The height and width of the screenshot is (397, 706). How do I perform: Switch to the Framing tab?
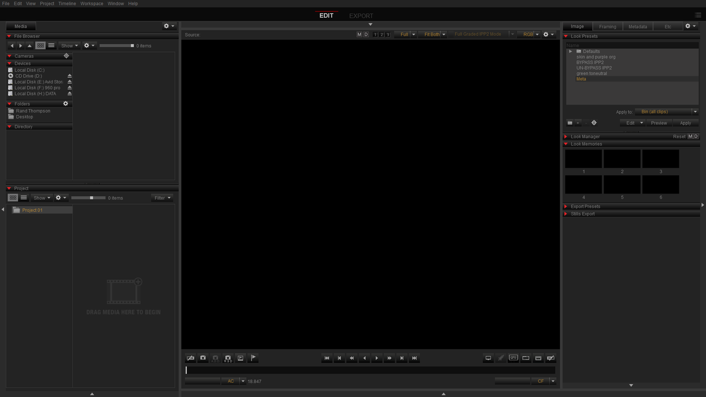click(607, 26)
